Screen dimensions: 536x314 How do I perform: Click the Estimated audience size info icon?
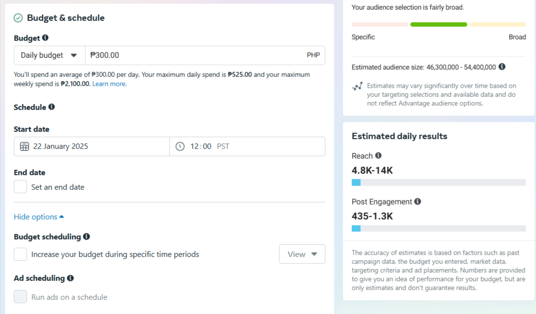coord(502,67)
